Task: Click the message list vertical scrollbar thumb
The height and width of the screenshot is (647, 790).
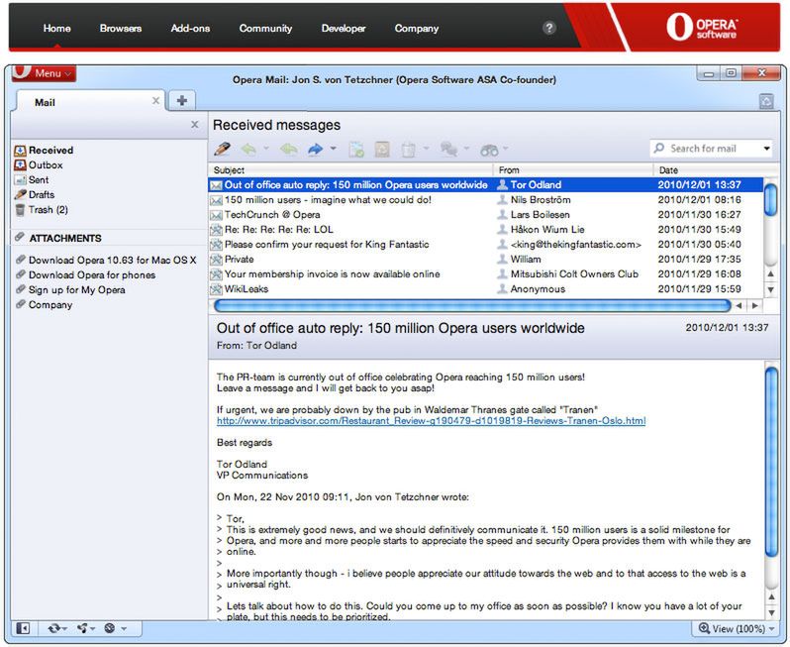Action: pyautogui.click(x=771, y=200)
